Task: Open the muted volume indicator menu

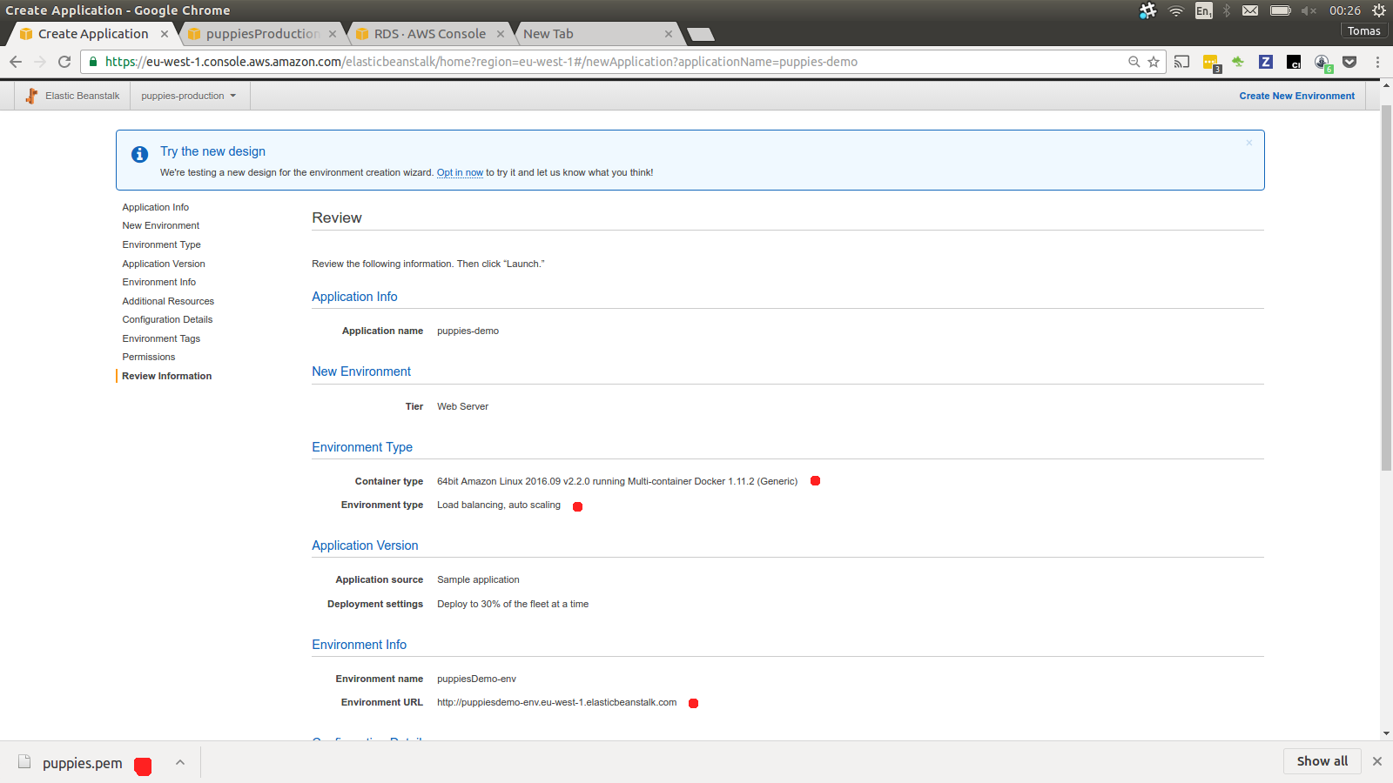Action: point(1309,10)
